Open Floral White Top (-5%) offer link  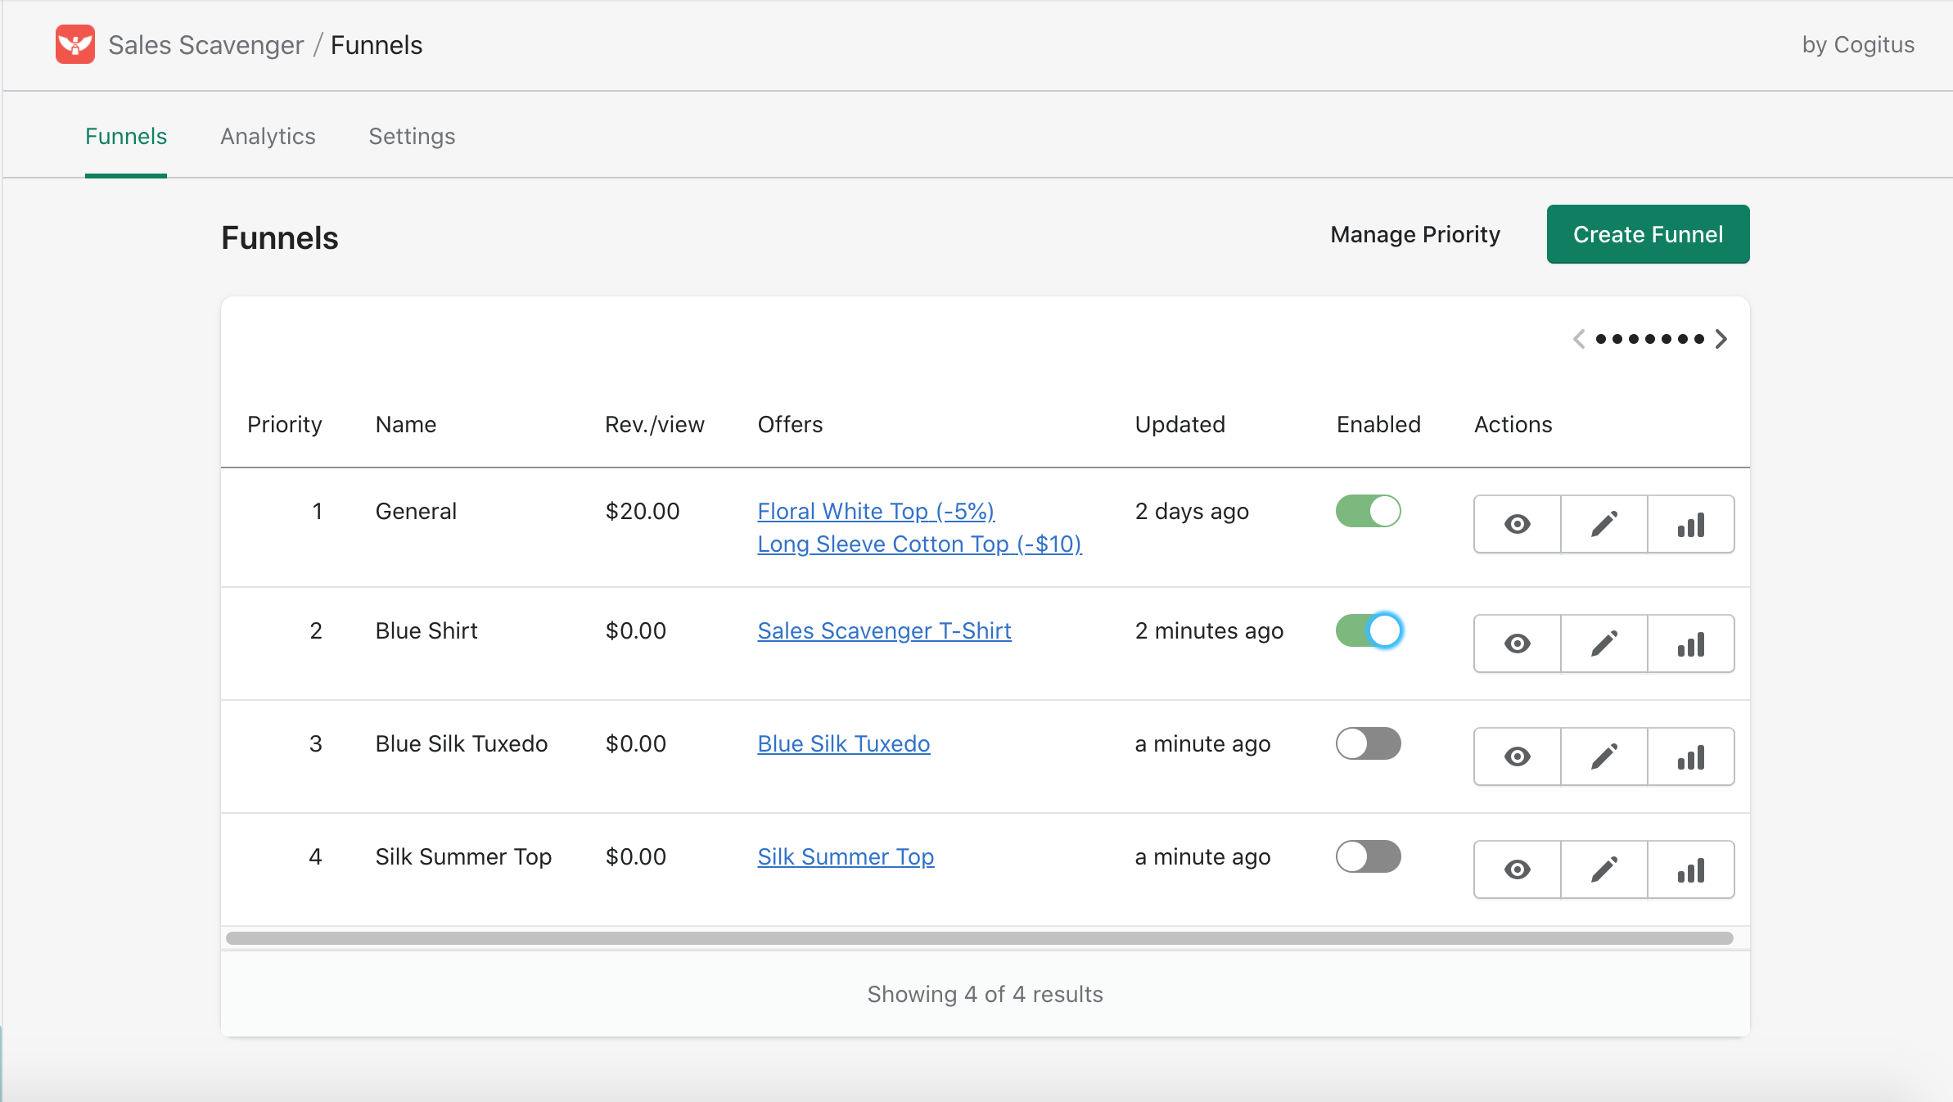point(876,511)
